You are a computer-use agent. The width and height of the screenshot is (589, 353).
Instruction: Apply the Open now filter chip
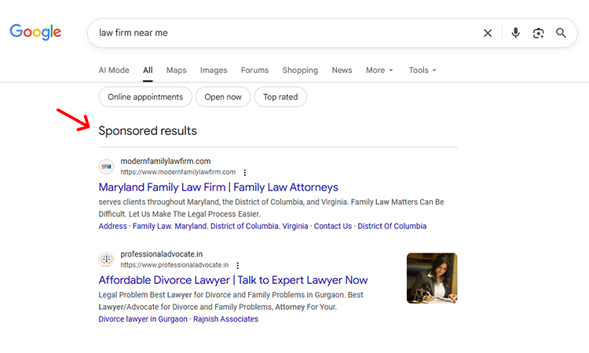(x=223, y=96)
